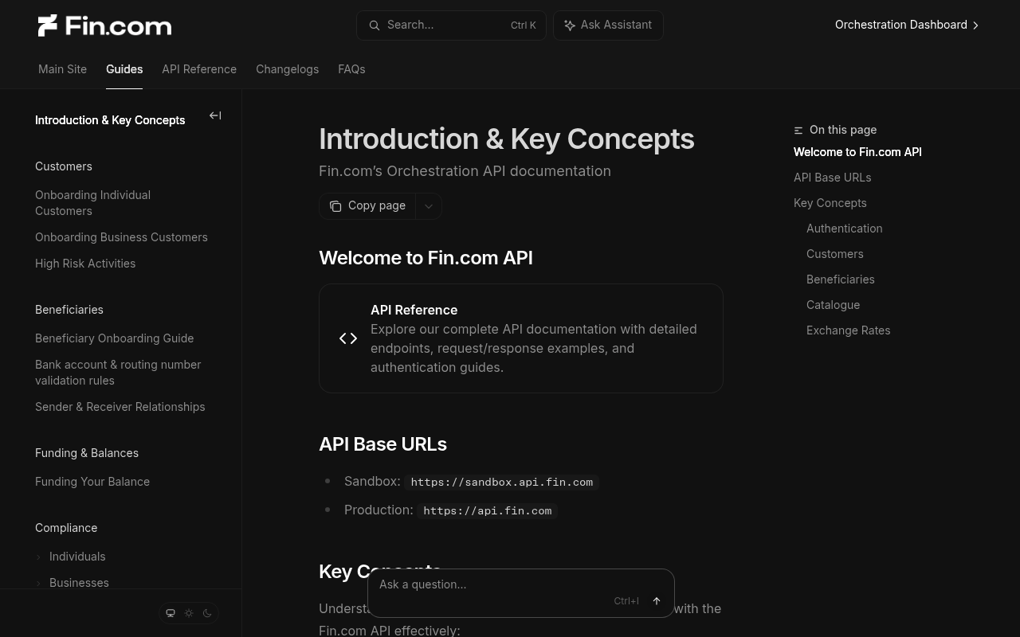Click the Compliance sidebar heading
Viewport: 1020px width, 637px height.
pyautogui.click(x=66, y=528)
